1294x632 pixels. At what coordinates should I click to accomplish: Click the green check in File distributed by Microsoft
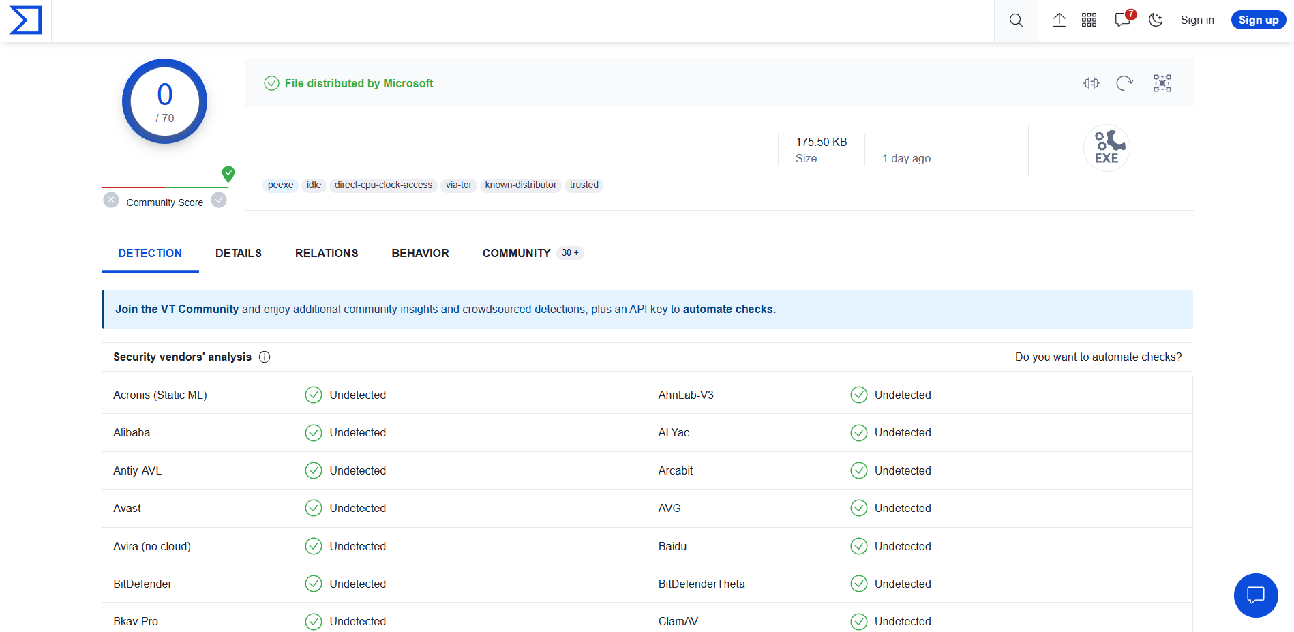coord(271,83)
